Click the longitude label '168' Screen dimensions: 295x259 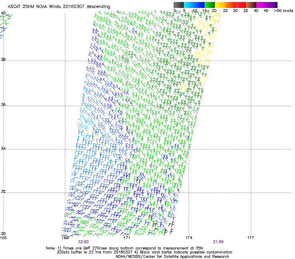65,238
